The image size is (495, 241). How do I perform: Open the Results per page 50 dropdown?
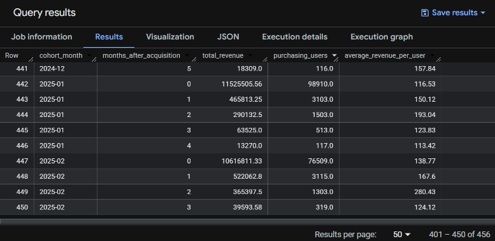[401, 235]
